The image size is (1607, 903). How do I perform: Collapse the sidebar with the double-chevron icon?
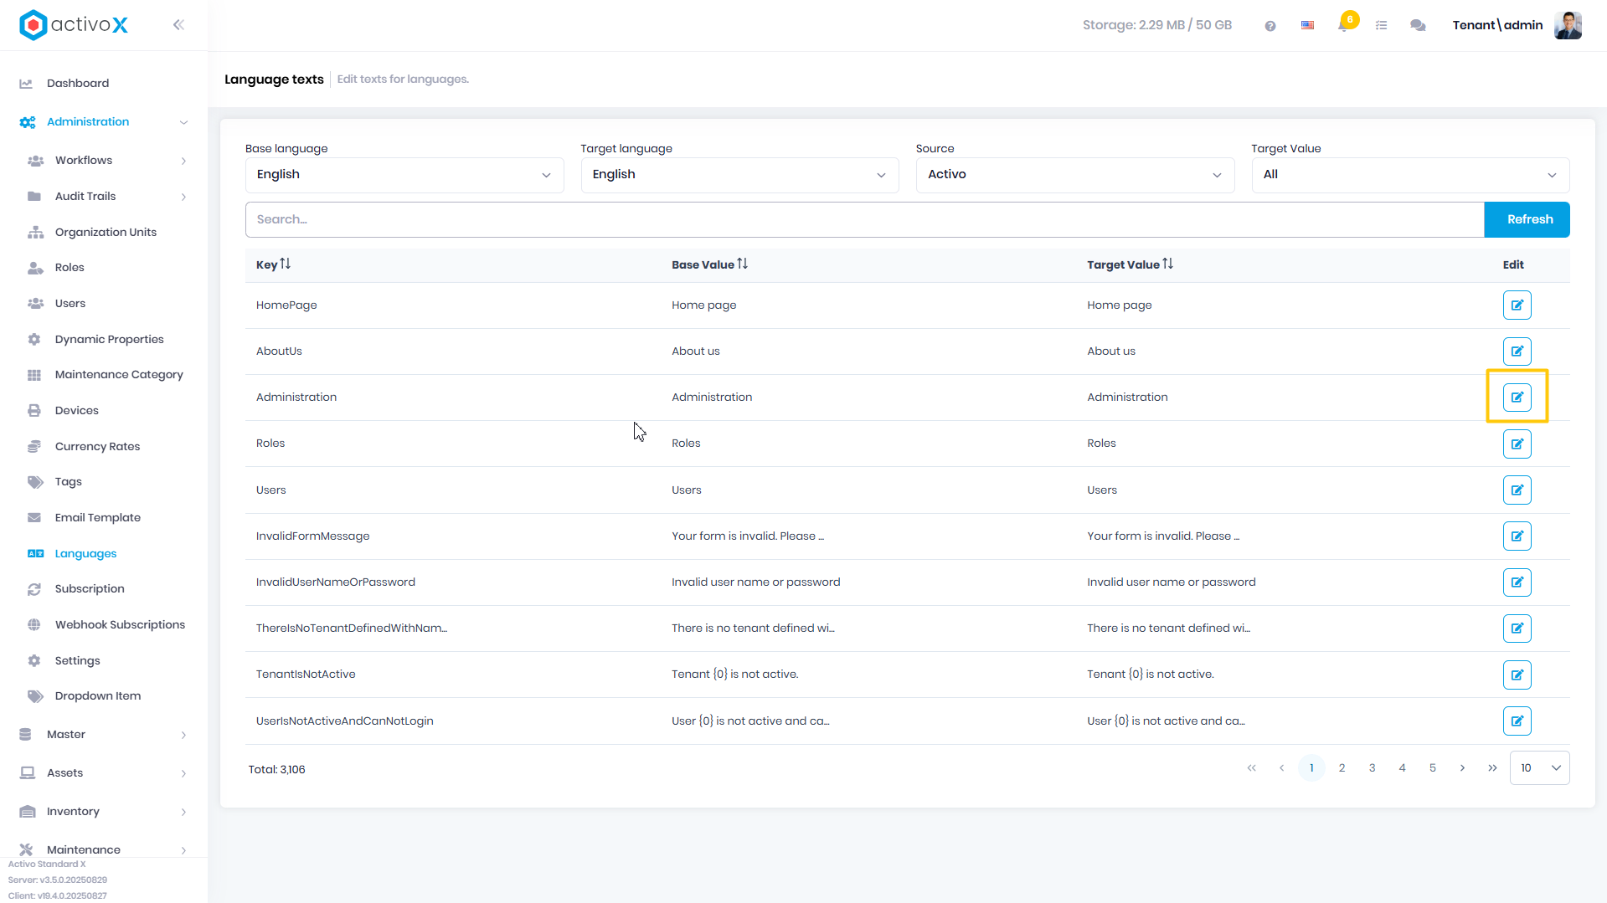(x=178, y=25)
